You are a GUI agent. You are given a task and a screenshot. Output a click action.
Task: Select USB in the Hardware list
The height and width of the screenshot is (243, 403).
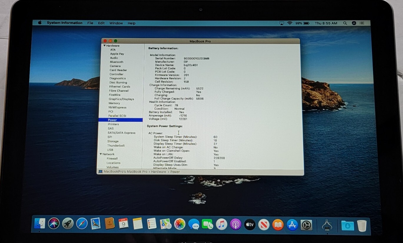point(110,150)
